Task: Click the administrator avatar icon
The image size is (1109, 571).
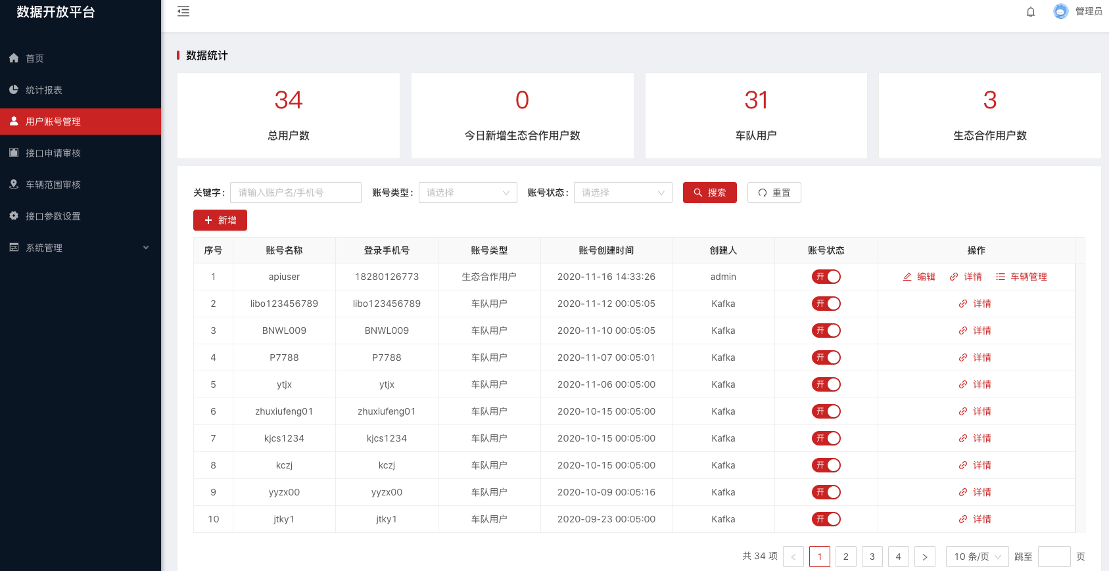Action: pos(1060,11)
